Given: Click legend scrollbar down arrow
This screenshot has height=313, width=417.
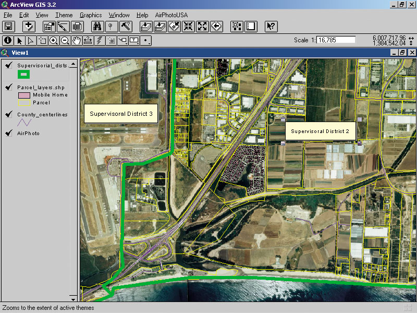Looking at the screenshot, I should tap(73, 298).
